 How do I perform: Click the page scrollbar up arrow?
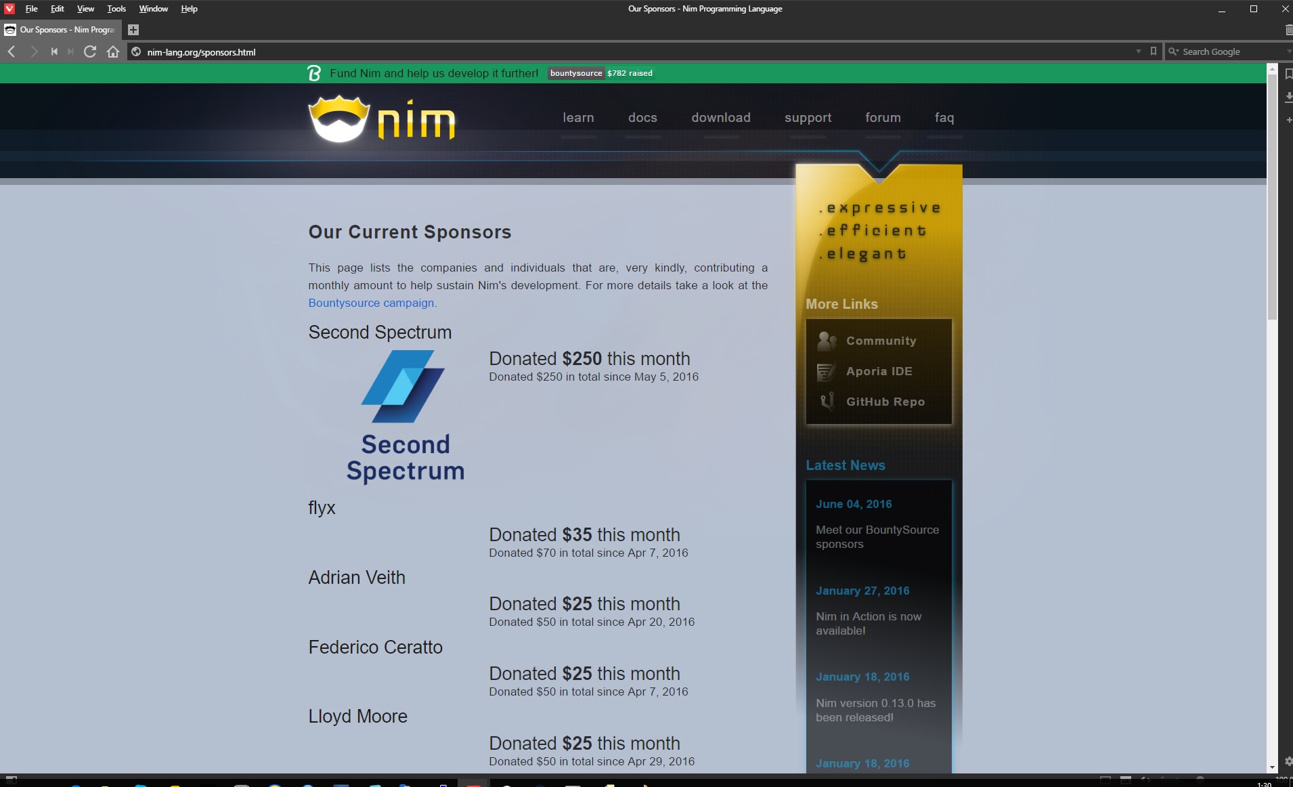tap(1272, 69)
